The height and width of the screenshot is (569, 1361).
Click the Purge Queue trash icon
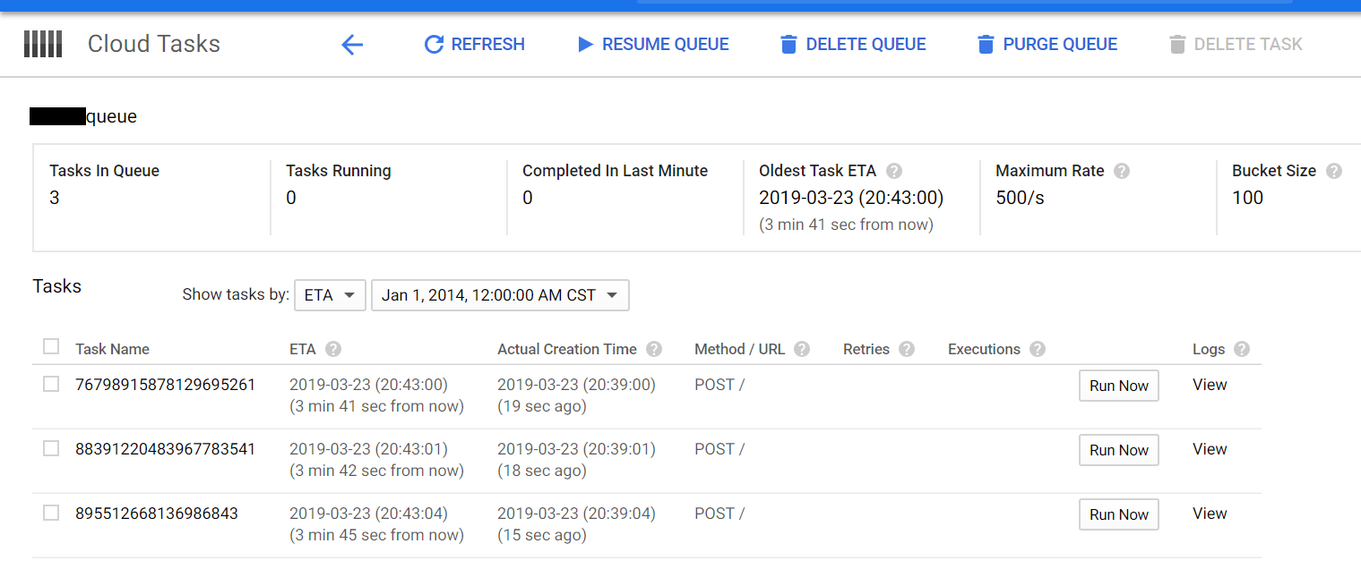(x=986, y=44)
